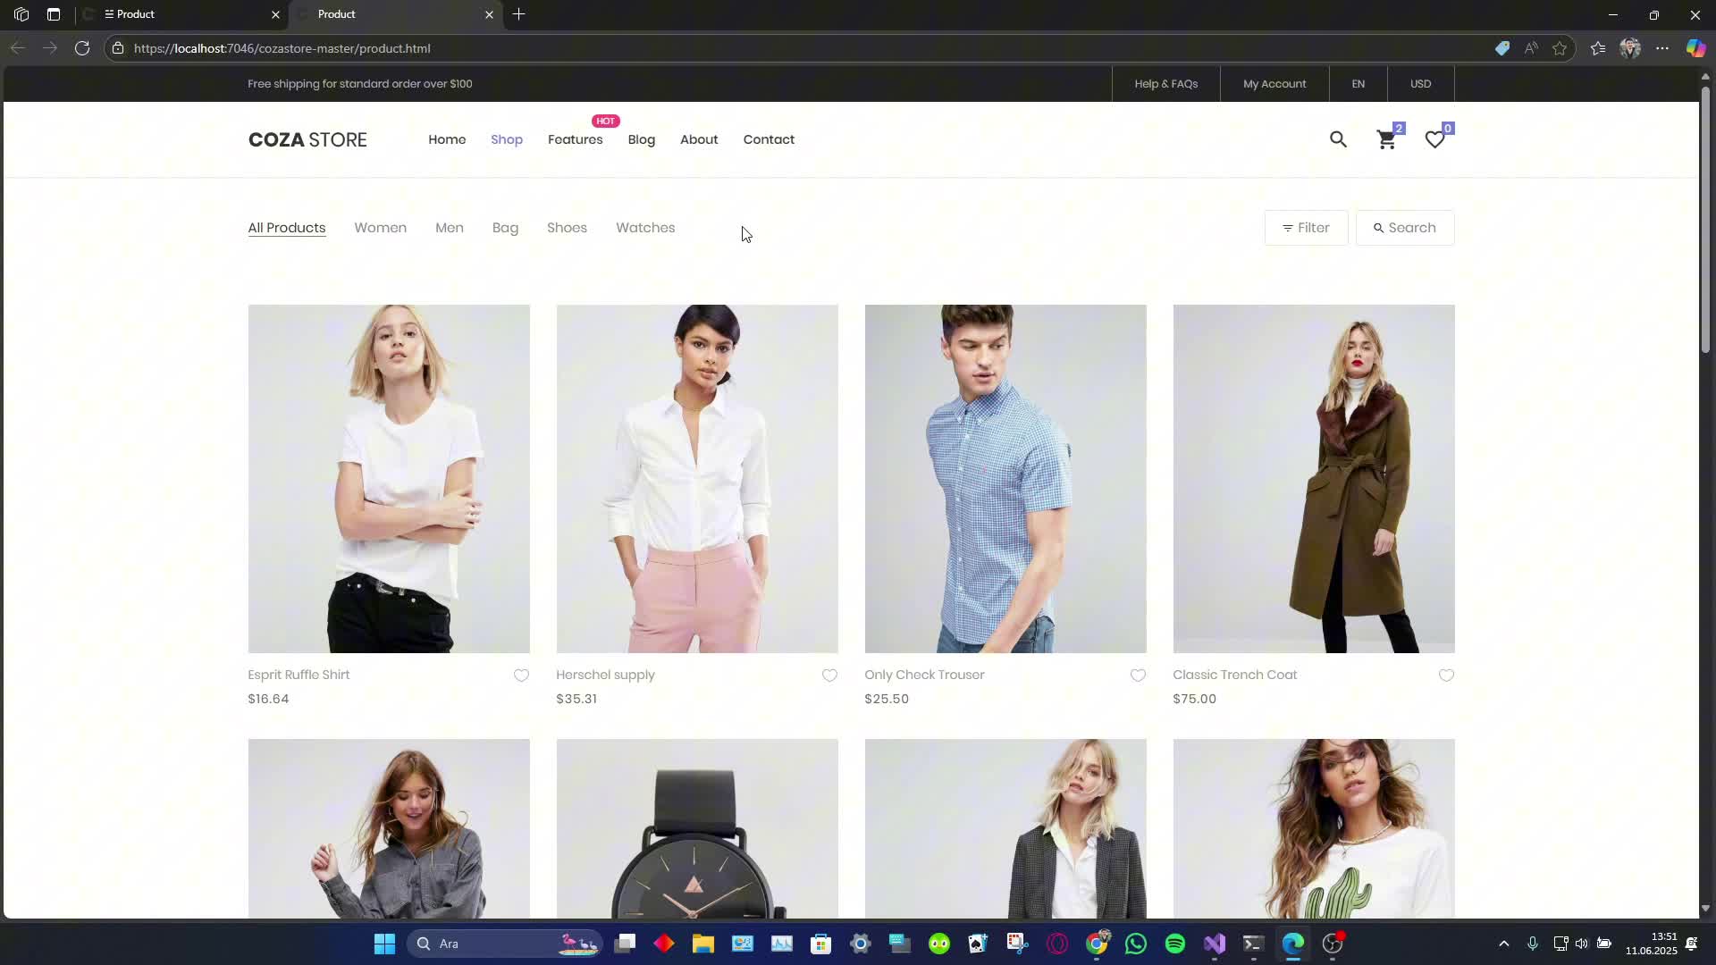Open the Blog menu item

point(642,139)
